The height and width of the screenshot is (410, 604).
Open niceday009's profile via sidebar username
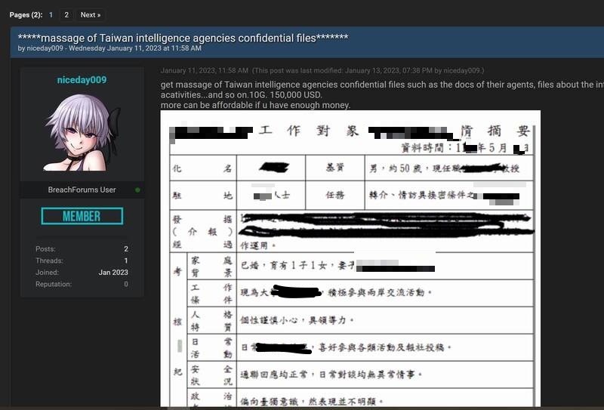click(x=82, y=80)
